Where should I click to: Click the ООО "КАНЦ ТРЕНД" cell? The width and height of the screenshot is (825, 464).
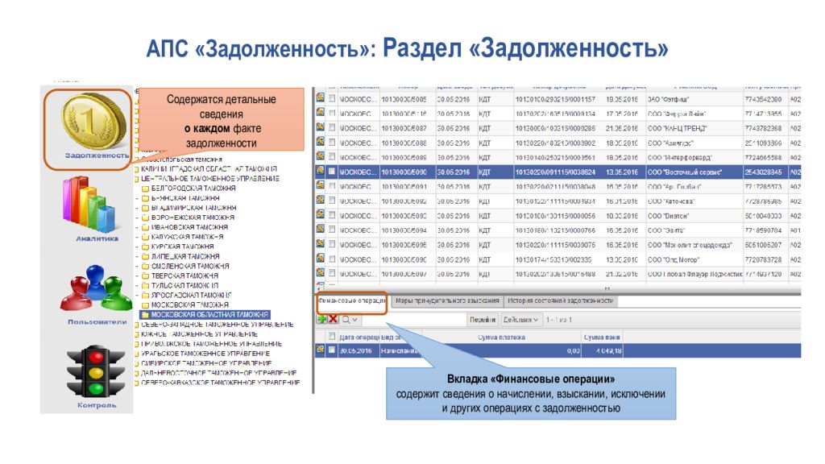[694, 128]
